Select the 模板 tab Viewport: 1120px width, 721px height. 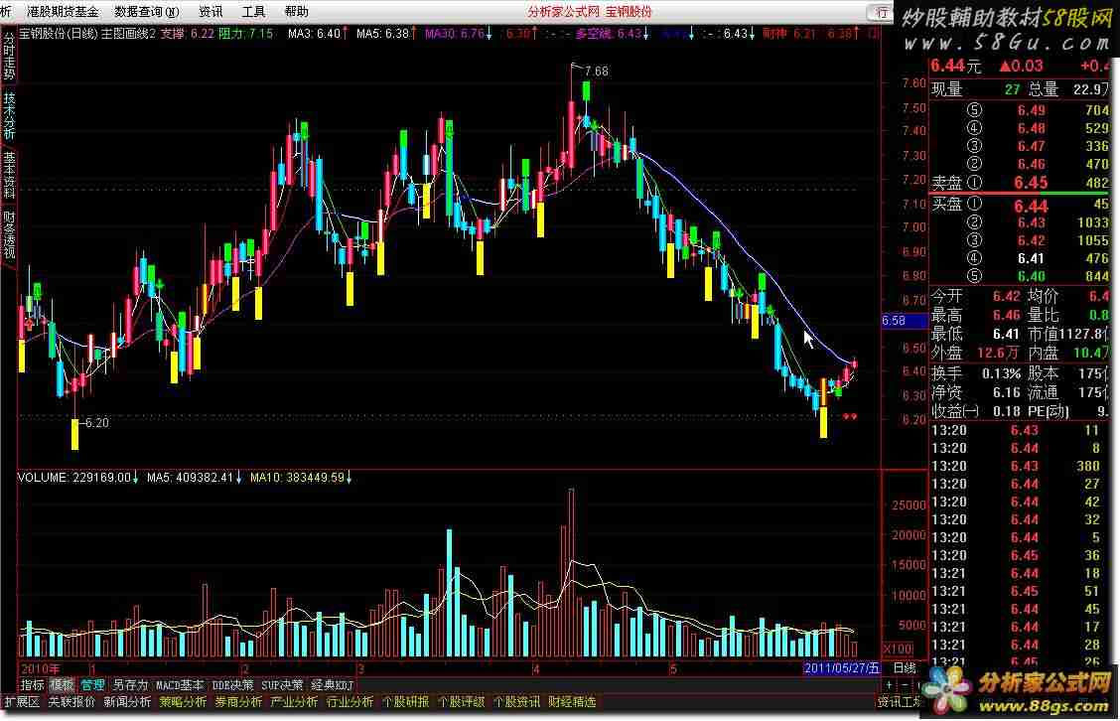click(62, 684)
